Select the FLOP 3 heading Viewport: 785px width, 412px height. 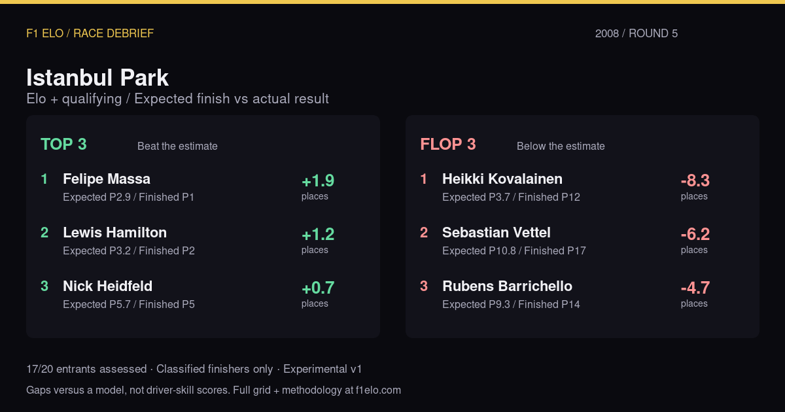point(448,145)
